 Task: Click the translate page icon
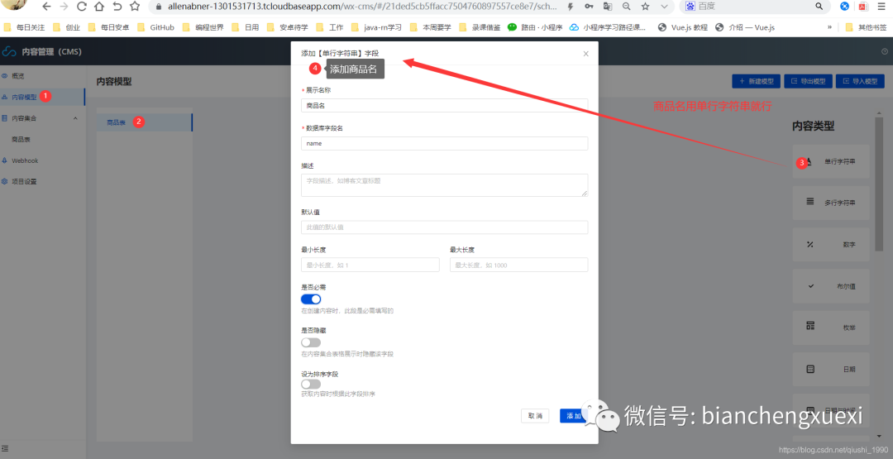608,7
